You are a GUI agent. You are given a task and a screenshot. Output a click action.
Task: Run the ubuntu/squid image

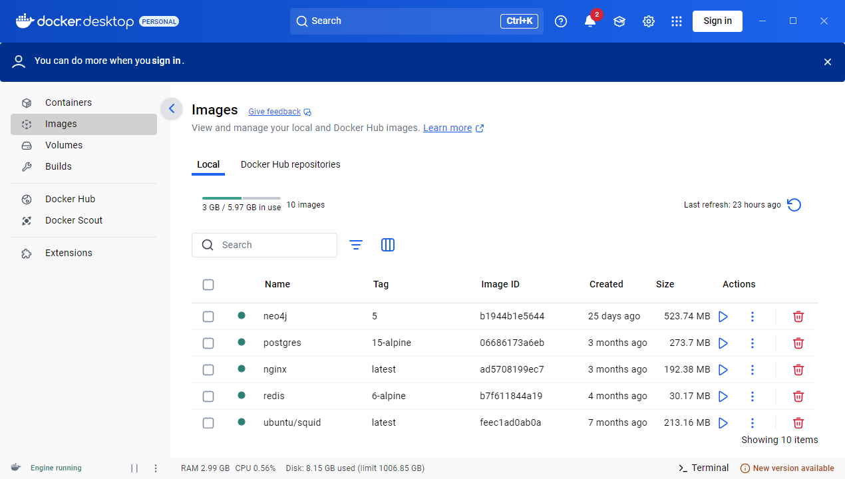pyautogui.click(x=723, y=423)
